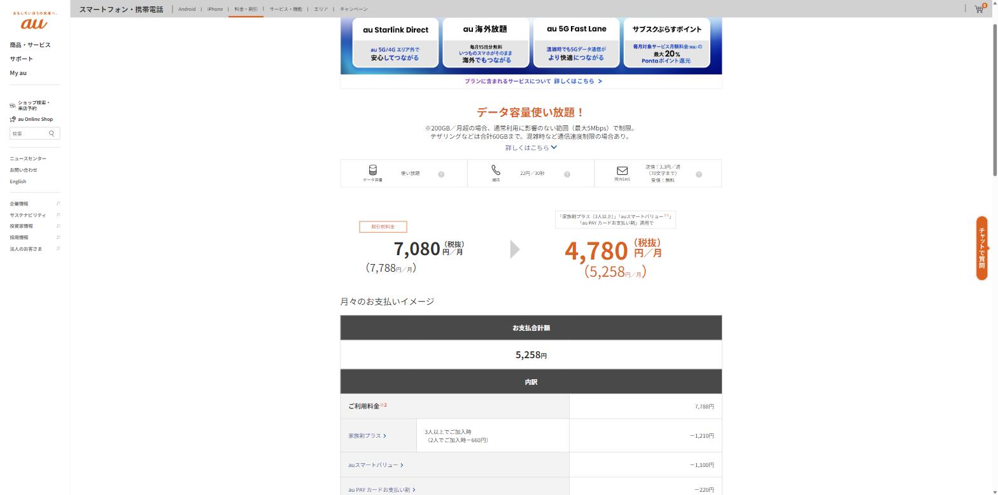Image resolution: width=998 pixels, height=495 pixels.
Task: Open 採用情報 link
Action: (x=19, y=237)
